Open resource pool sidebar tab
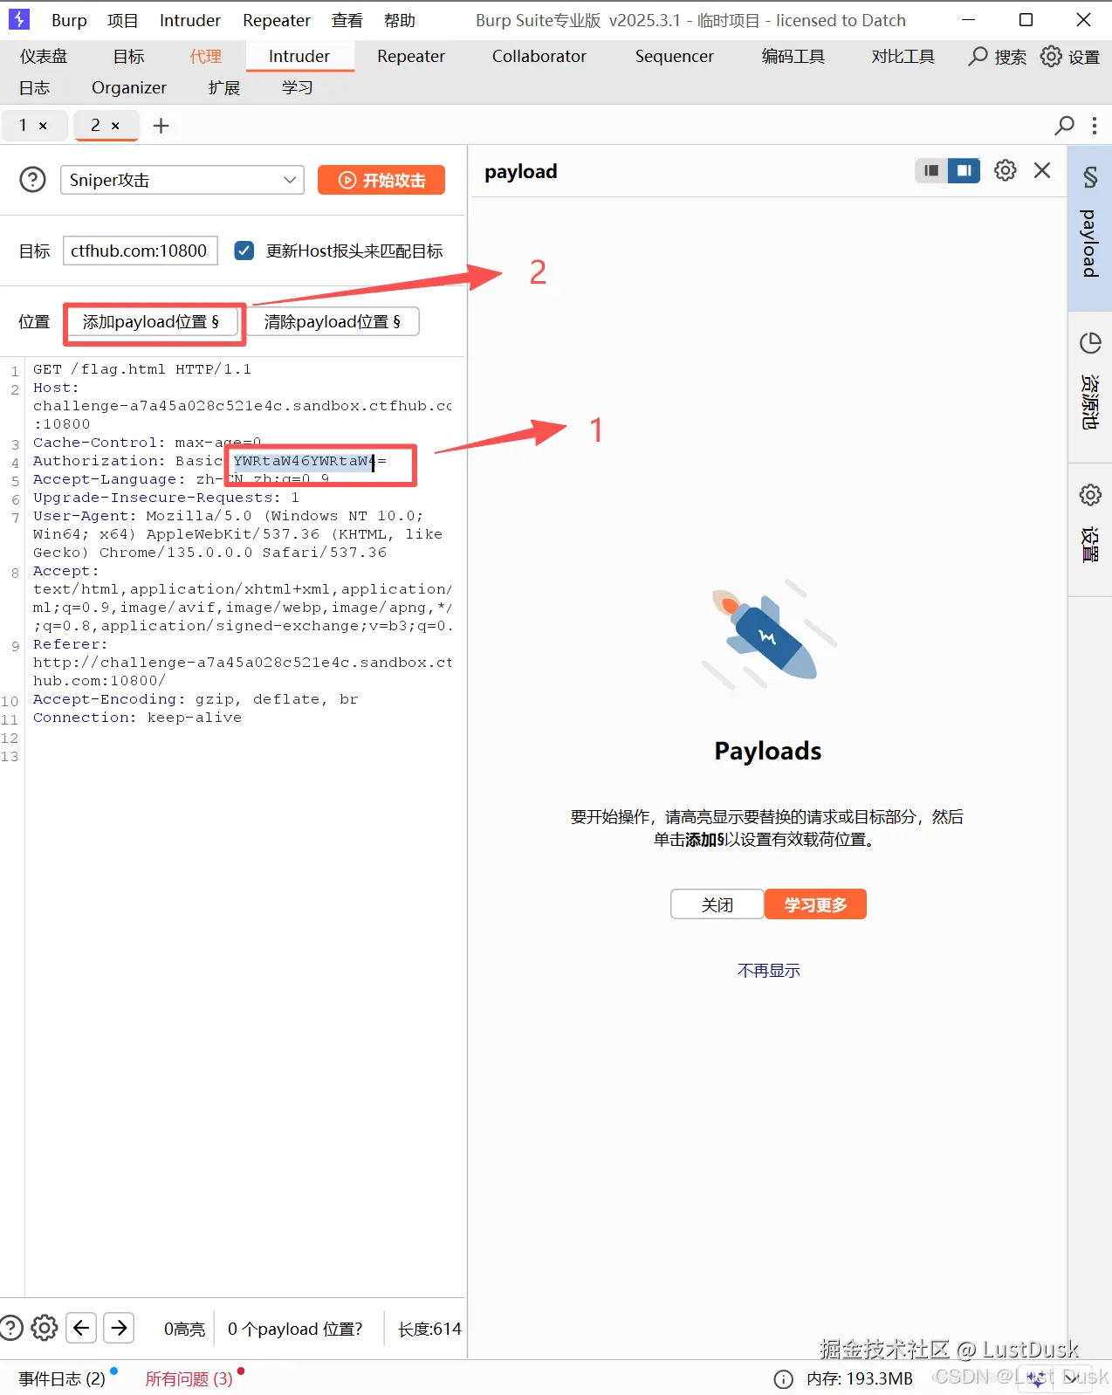Screen dimensions: 1112x1395 point(1090,386)
